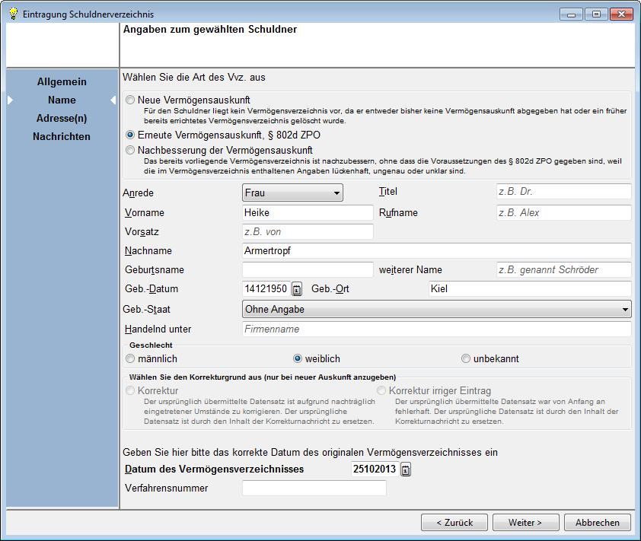641x541 pixels.
Task: Go to the Nachrichten section
Action: pos(62,137)
